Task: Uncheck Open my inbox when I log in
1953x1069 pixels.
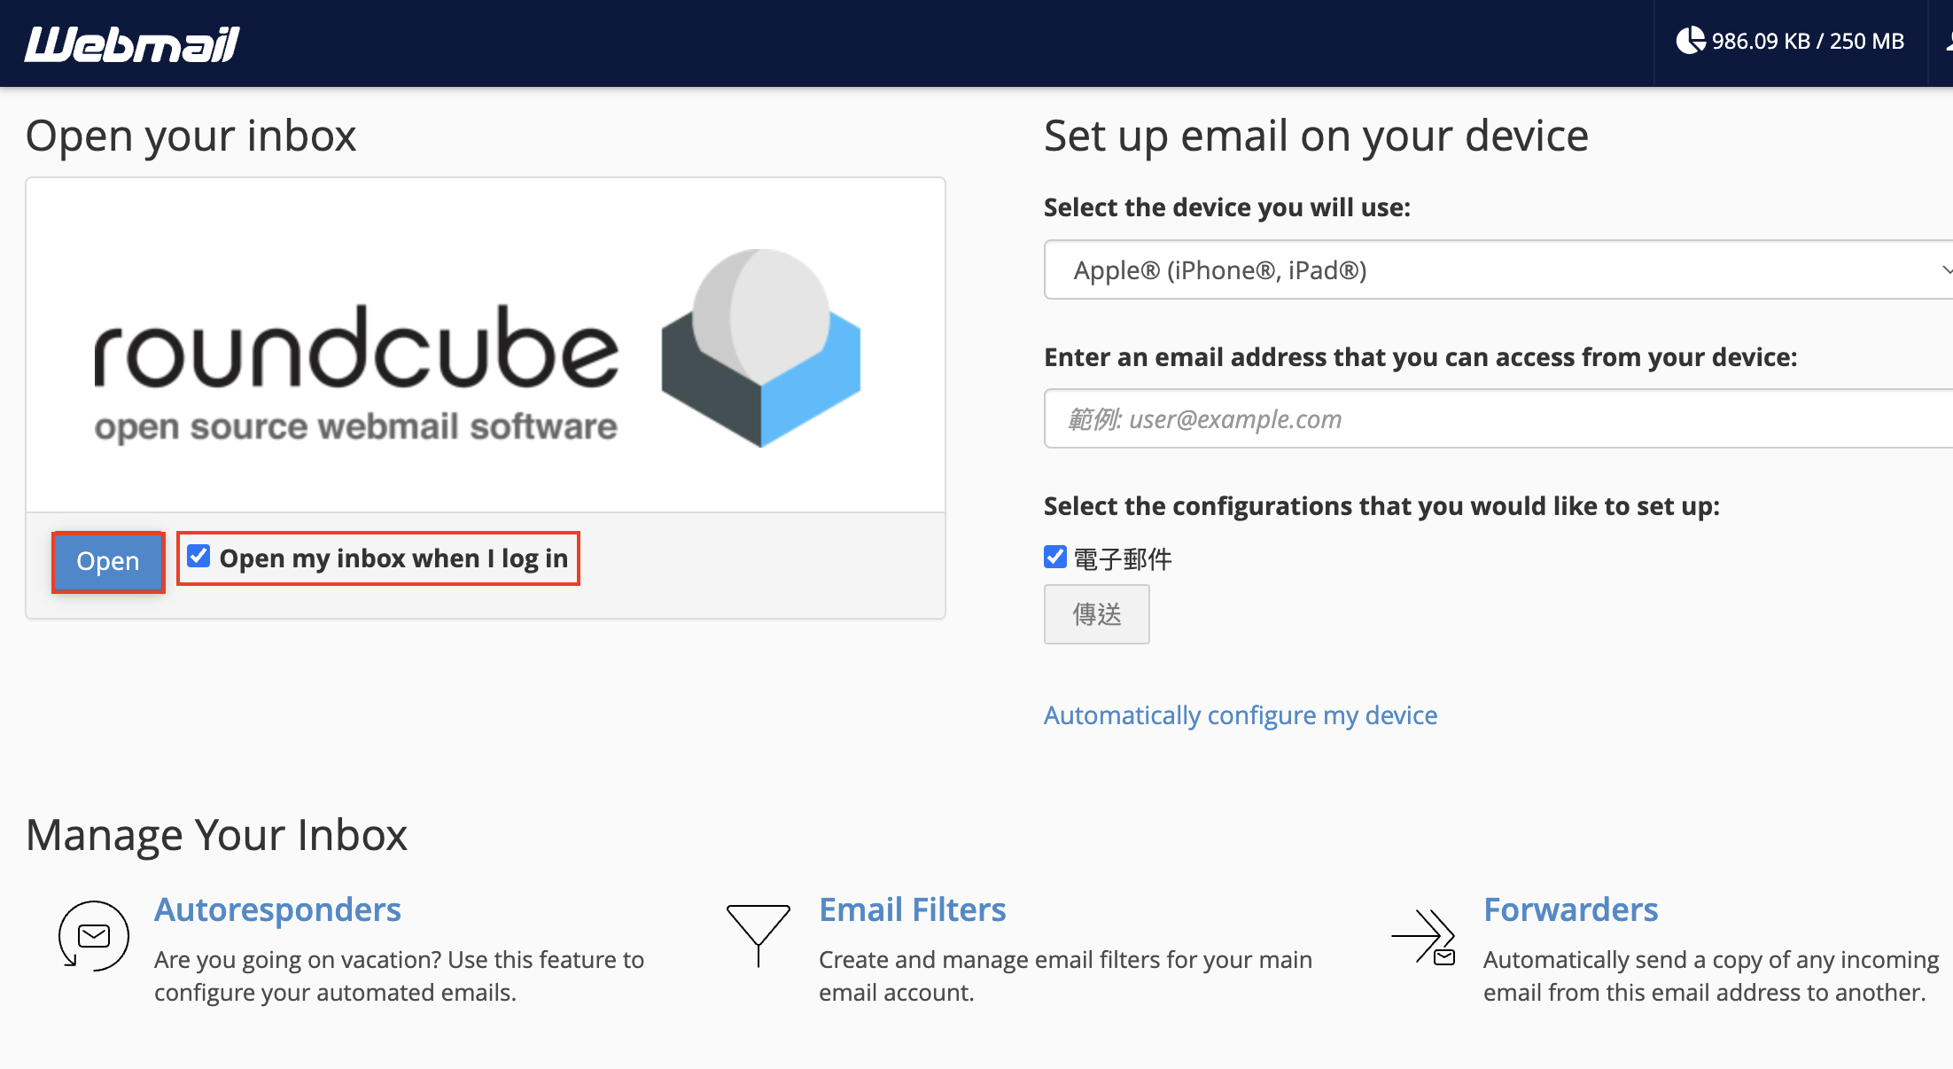Action: pos(198,557)
